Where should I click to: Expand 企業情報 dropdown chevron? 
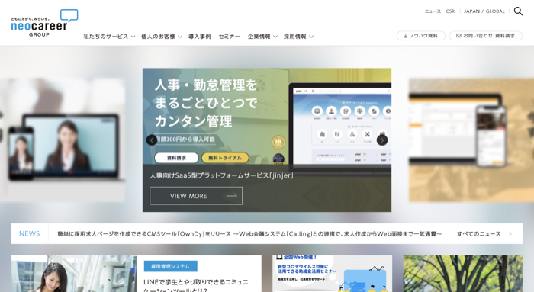[x=275, y=37]
